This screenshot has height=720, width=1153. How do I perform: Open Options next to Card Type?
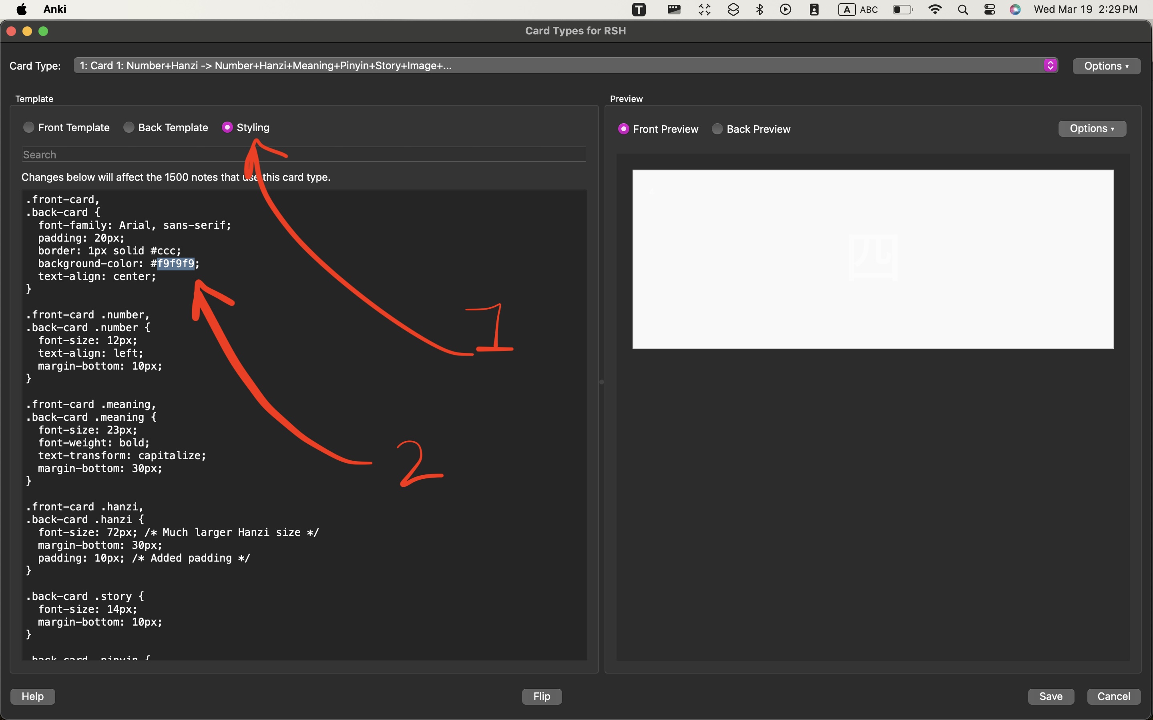click(1106, 66)
